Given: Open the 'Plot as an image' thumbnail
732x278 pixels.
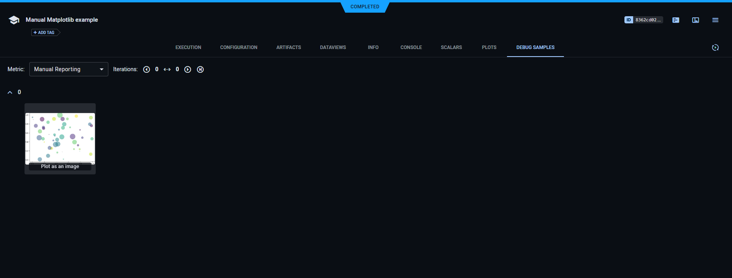Looking at the screenshot, I should pos(60,138).
